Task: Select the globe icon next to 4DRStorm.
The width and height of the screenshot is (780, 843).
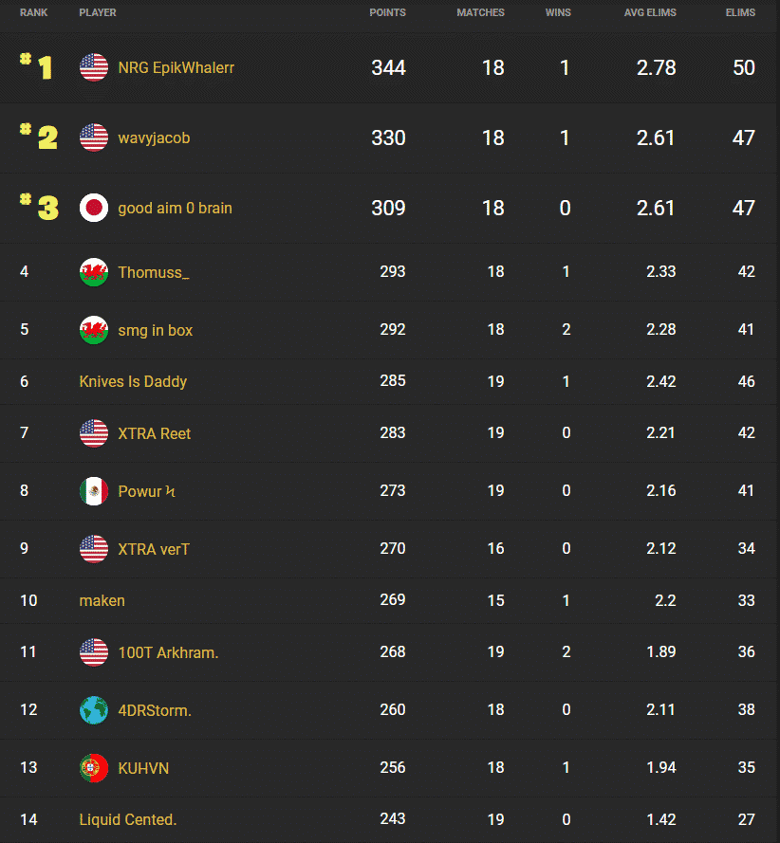Action: point(94,709)
